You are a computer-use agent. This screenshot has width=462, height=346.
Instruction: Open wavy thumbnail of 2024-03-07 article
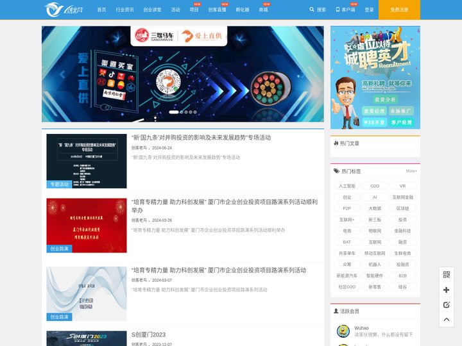87,293
